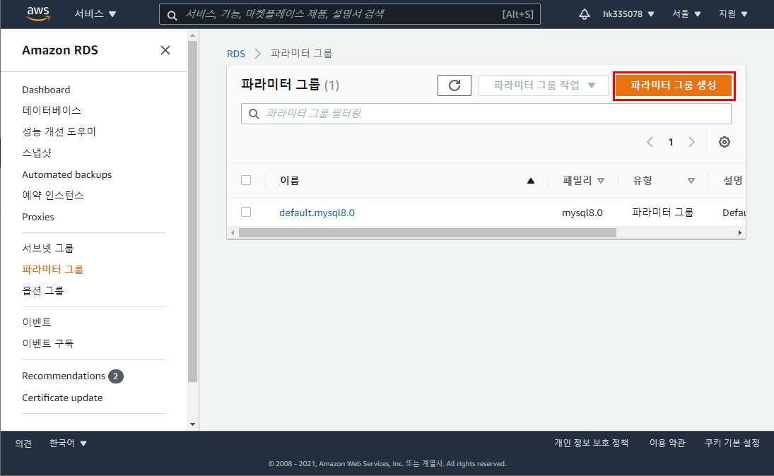774x476 pixels.
Task: Click the RDS breadcrumb link
Action: pyautogui.click(x=236, y=53)
